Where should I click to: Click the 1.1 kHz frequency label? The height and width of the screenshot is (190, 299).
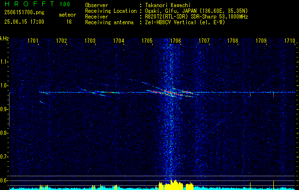[x=4, y=62]
